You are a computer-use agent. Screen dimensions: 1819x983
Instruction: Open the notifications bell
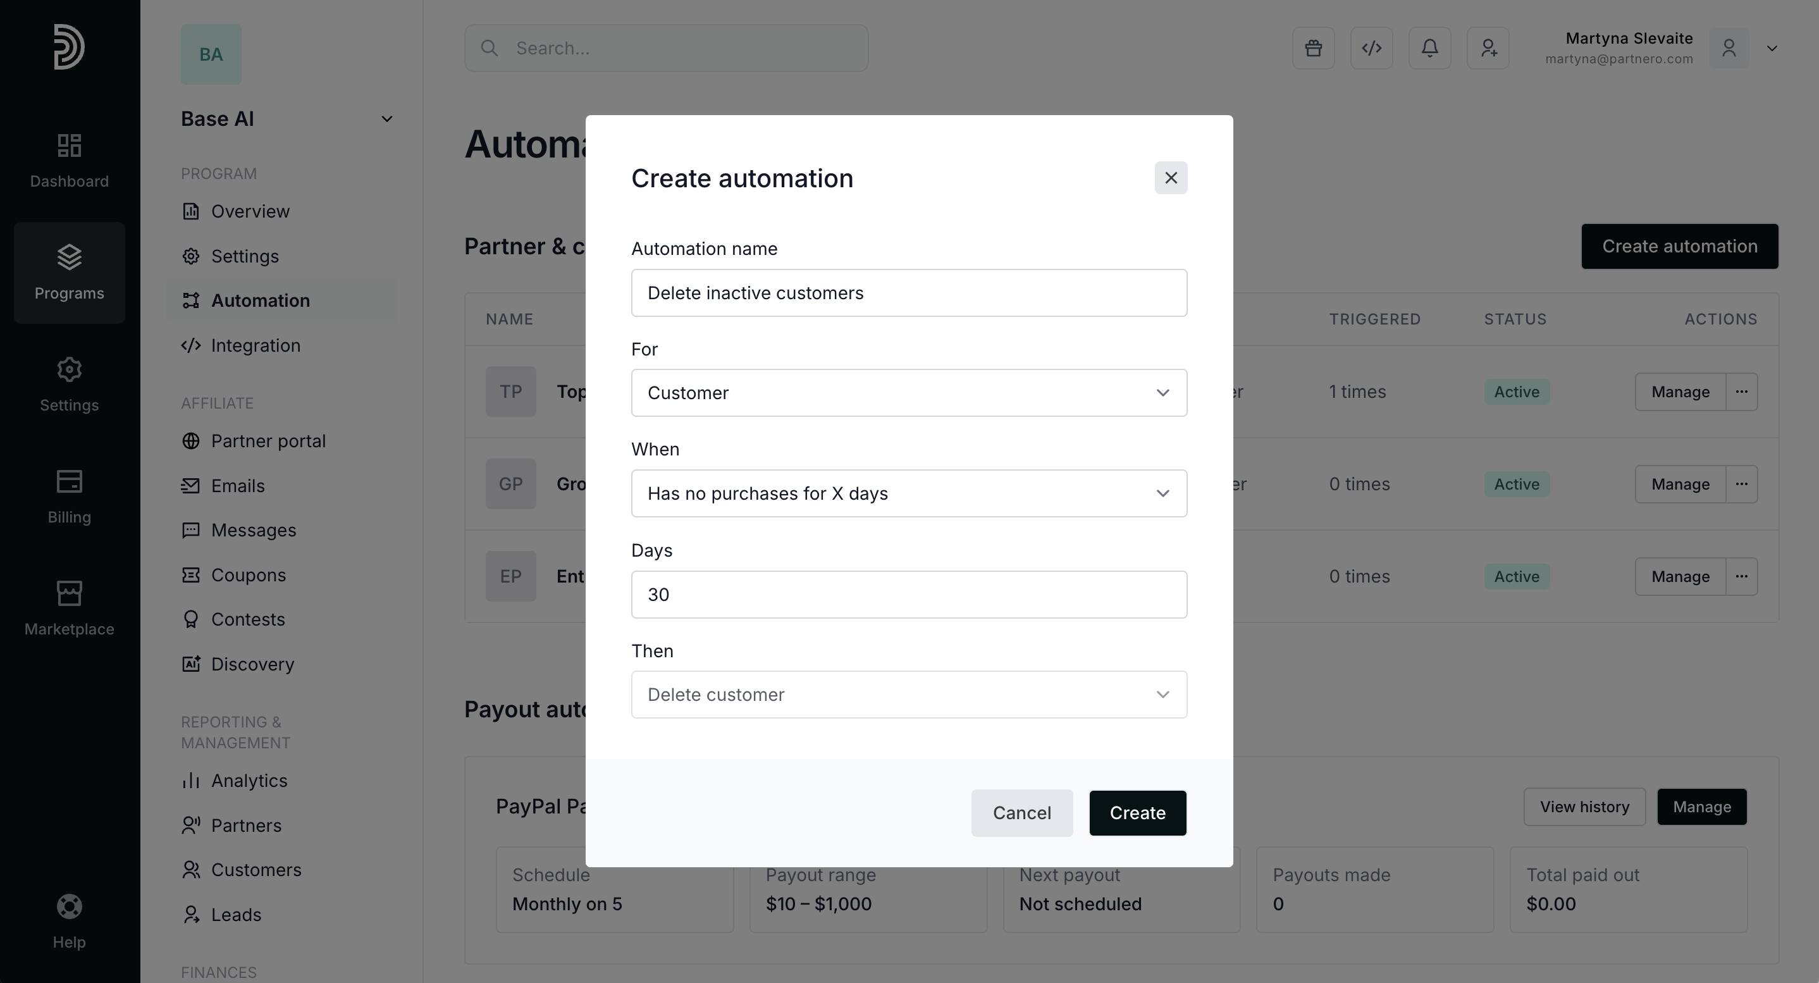pyautogui.click(x=1429, y=48)
